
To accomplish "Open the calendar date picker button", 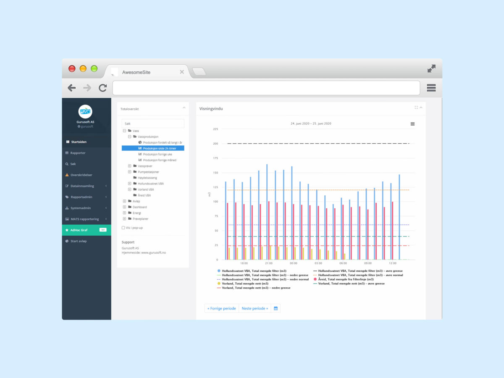I will [x=276, y=308].
